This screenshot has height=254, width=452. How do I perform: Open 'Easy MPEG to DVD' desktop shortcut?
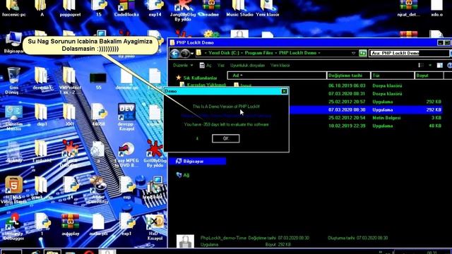[x=126, y=154]
